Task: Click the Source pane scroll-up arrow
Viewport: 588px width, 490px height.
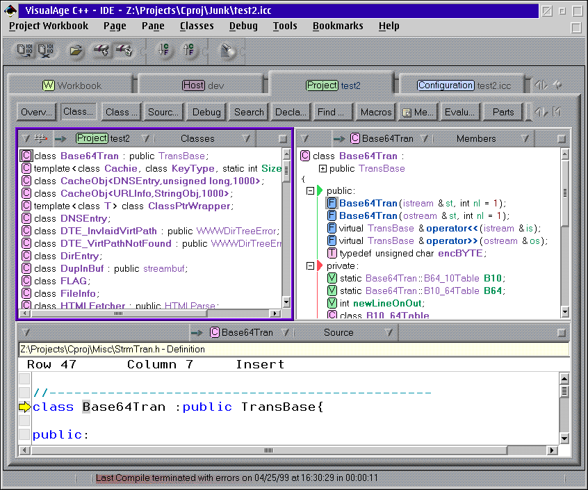Action: pyautogui.click(x=564, y=379)
